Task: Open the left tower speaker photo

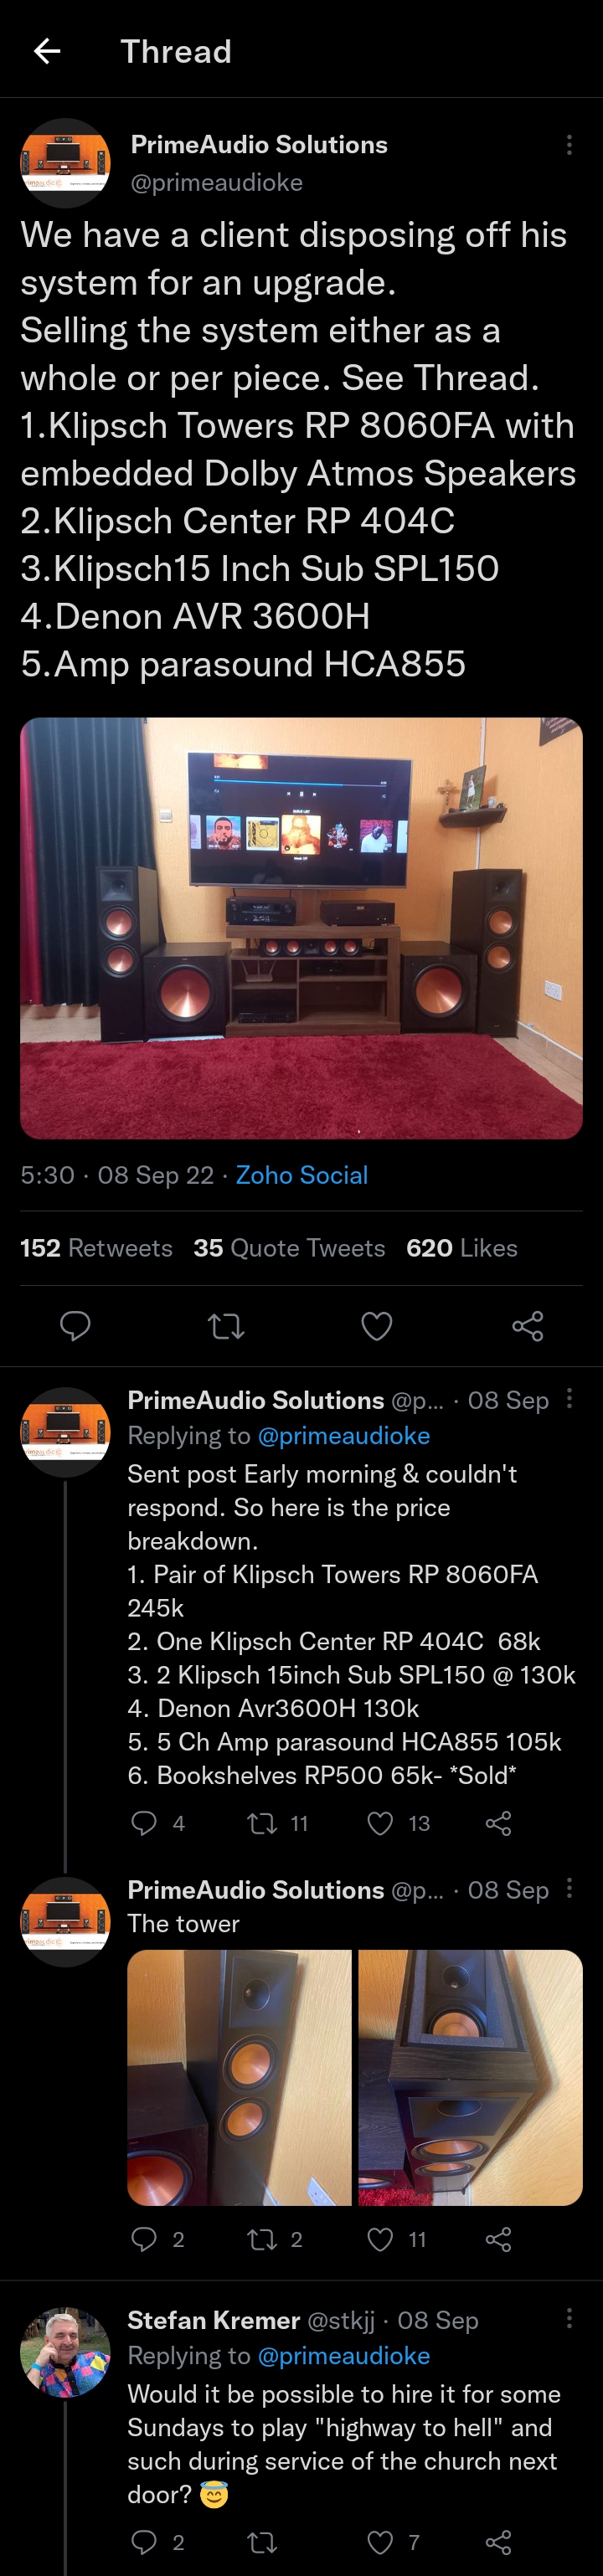Action: (239, 2078)
